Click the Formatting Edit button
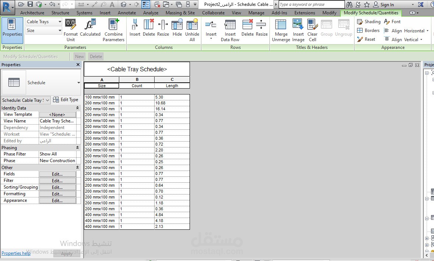This screenshot has height=261, width=434. coord(57,194)
